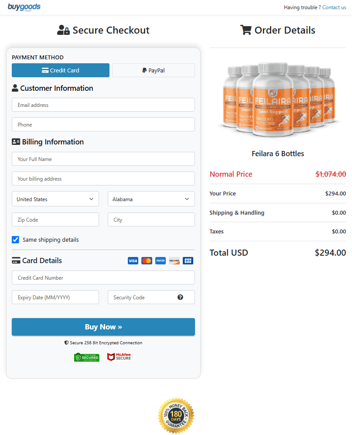The height and width of the screenshot is (435, 352).
Task: Click the Discover card icon
Action: 174,260
